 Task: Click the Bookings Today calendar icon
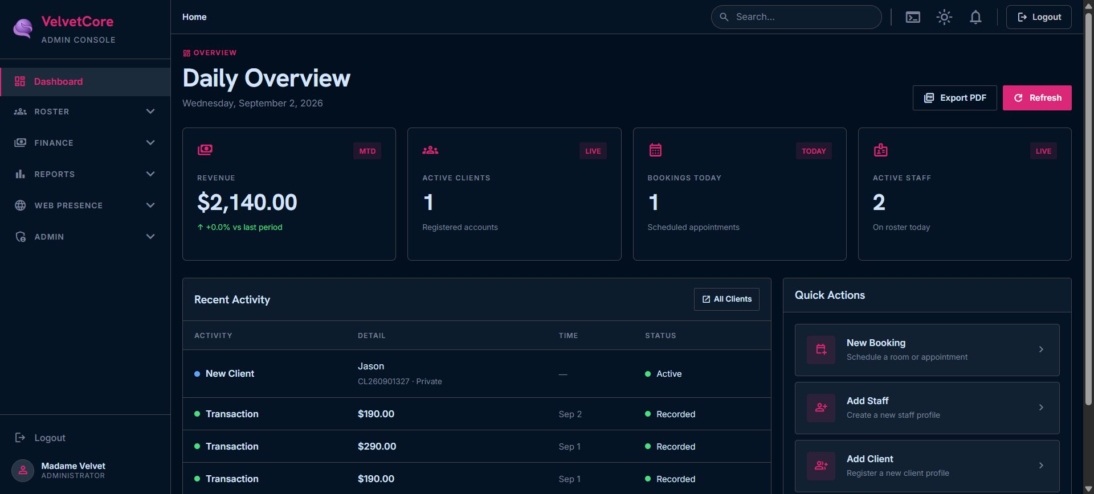(655, 150)
